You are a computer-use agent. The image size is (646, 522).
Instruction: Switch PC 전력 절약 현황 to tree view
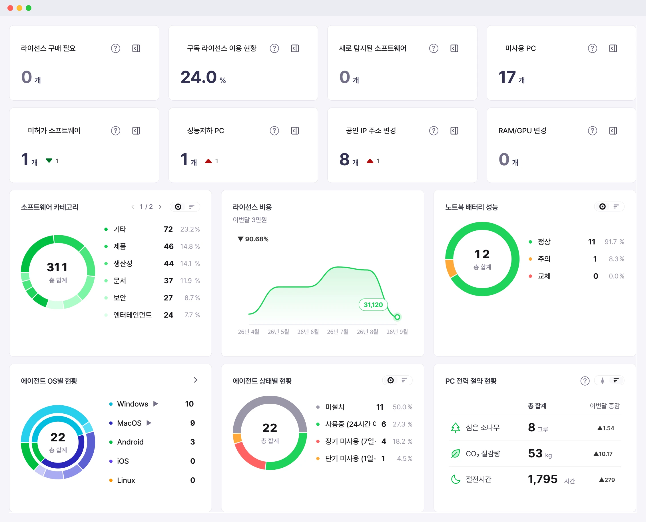point(602,381)
